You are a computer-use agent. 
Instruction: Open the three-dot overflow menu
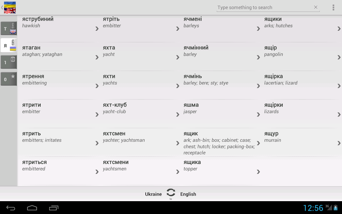[x=333, y=7]
